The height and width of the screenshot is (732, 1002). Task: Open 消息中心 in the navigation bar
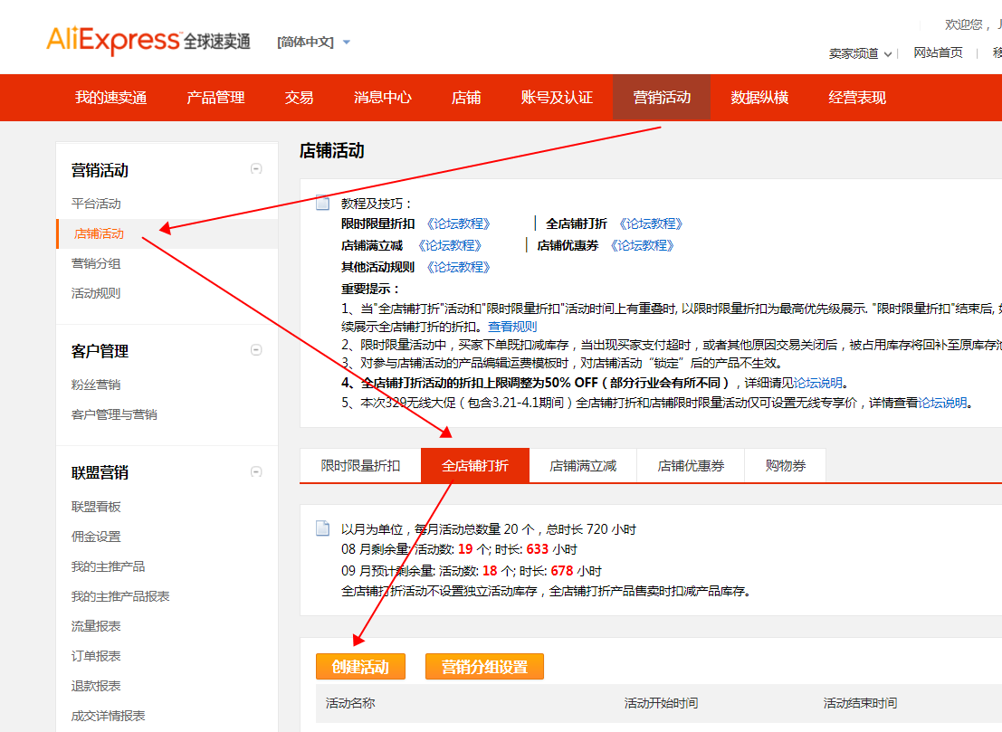click(383, 98)
